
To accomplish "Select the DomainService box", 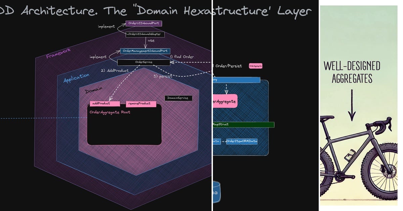I will (178, 98).
